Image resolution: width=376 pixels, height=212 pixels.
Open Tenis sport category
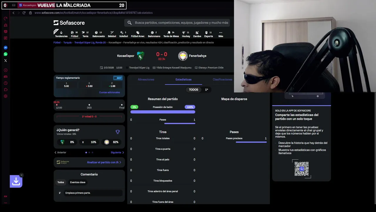coord(85,34)
